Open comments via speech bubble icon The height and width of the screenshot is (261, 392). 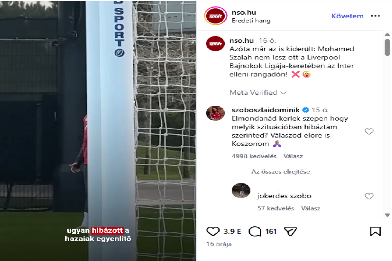coord(255,232)
